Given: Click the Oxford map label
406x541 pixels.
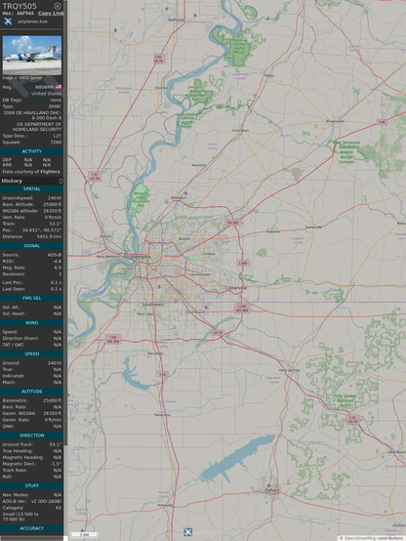Looking at the screenshot, I should pyautogui.click(x=272, y=490).
